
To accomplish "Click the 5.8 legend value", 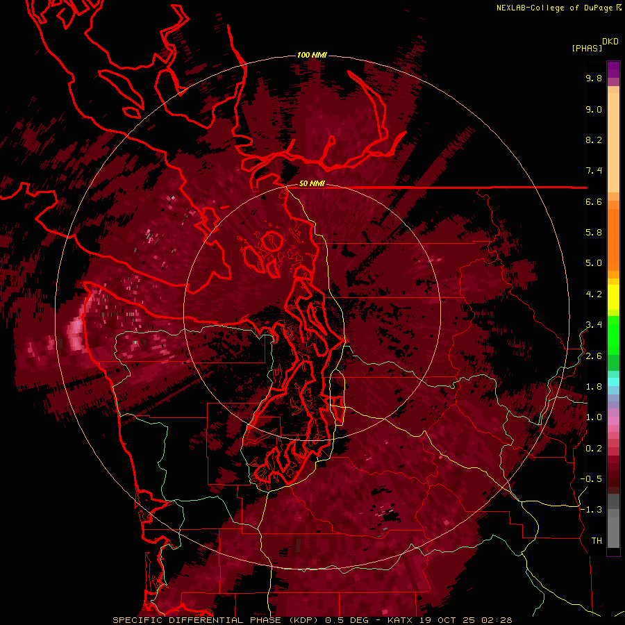I will [x=594, y=233].
